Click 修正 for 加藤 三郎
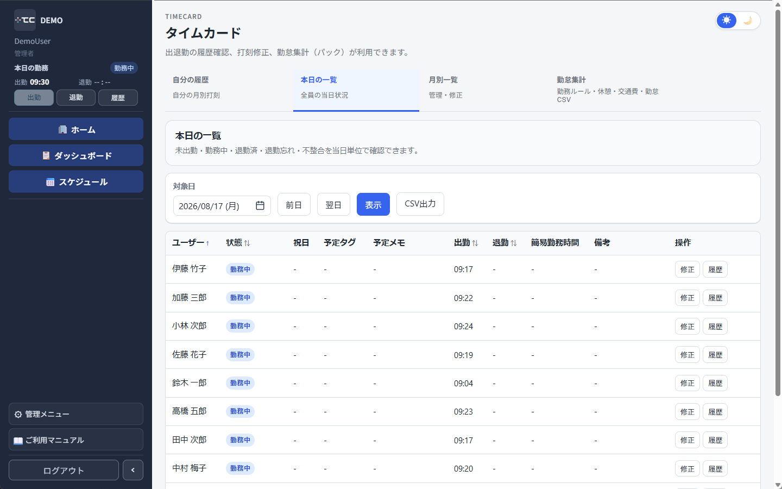The width and height of the screenshot is (782, 489). click(688, 298)
